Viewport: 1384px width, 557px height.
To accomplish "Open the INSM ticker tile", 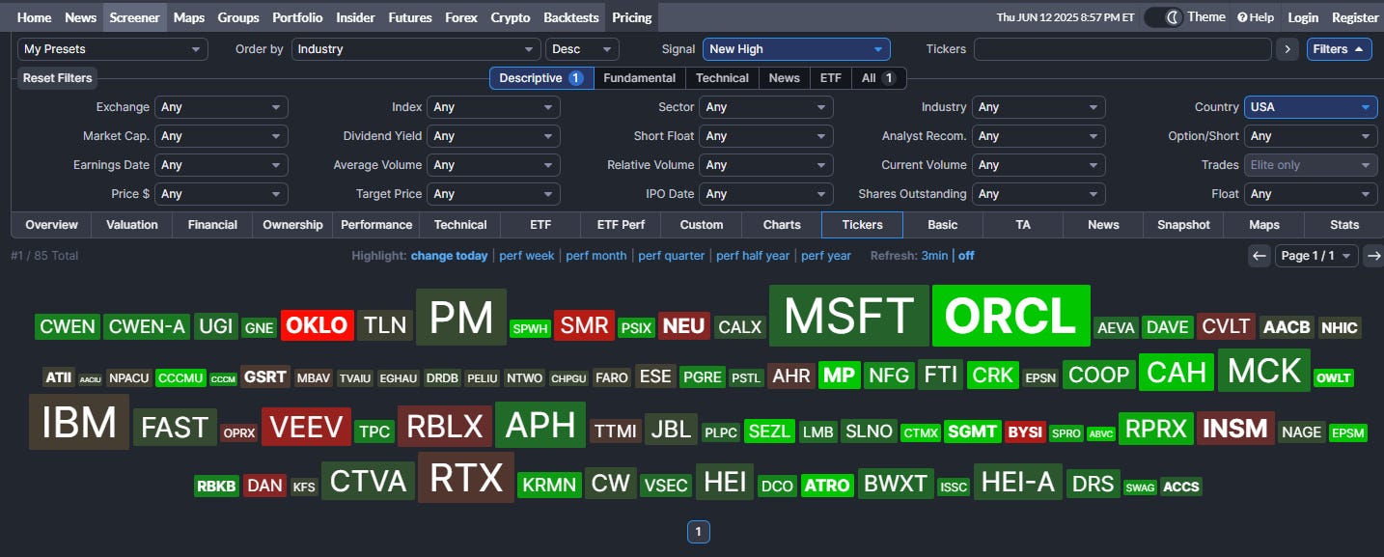I will (1235, 429).
